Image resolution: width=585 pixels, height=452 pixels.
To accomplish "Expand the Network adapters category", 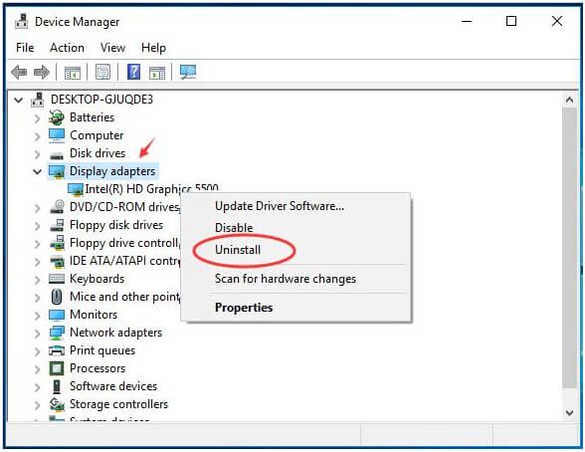I will (x=38, y=333).
